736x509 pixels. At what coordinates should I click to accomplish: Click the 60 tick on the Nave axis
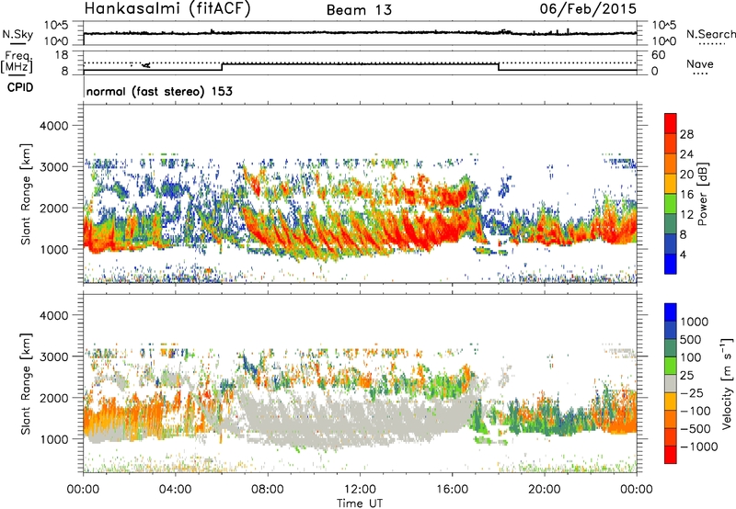(x=659, y=55)
